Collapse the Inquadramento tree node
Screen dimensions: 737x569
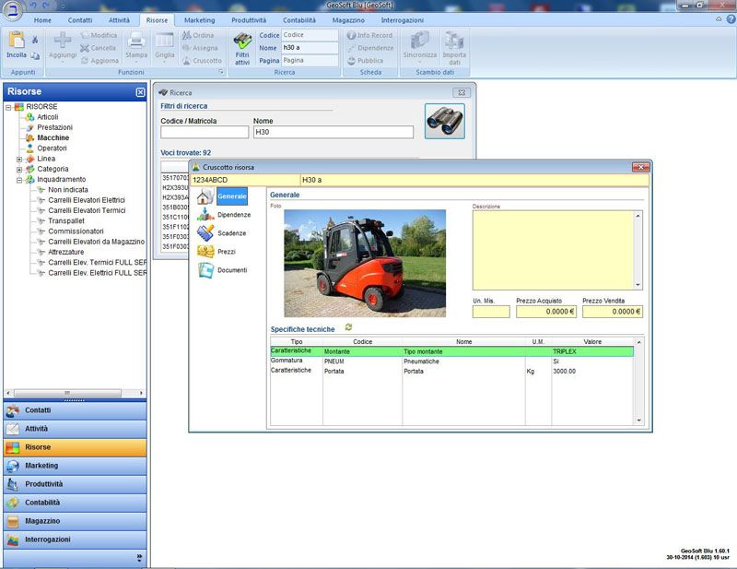tap(19, 180)
